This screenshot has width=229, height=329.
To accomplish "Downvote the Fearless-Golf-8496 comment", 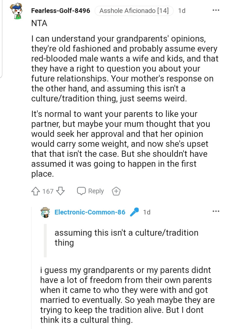I will click(x=61, y=191).
